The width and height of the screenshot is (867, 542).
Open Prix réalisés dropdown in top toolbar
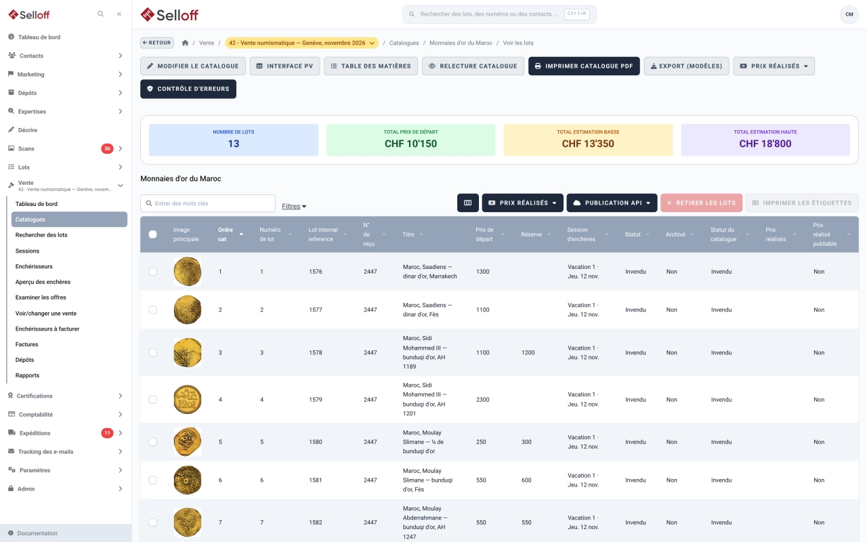coord(774,66)
